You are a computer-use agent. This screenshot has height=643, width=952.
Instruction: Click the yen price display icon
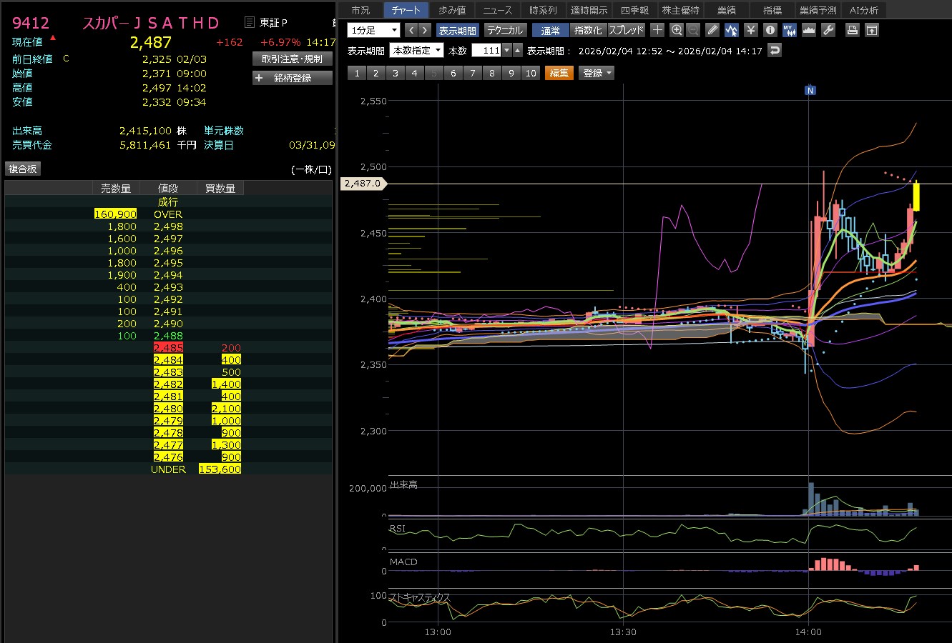tap(750, 30)
